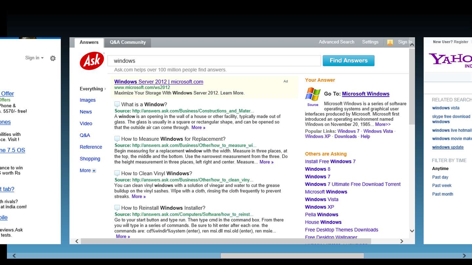
Task: Click the orange user icon beside Sign In
Action: tap(390, 42)
